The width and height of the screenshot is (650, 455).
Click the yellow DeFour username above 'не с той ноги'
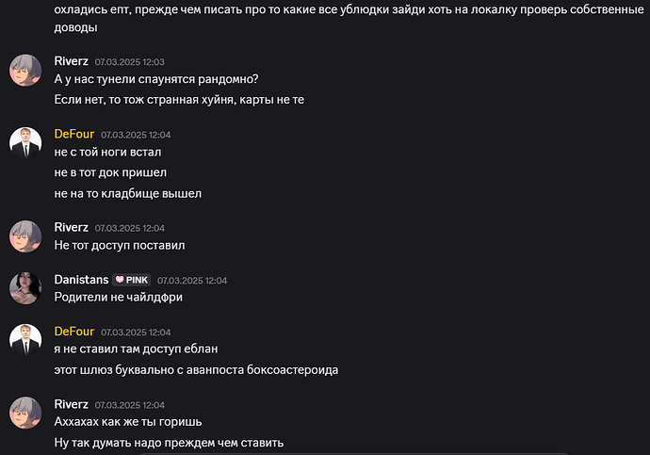pos(74,135)
